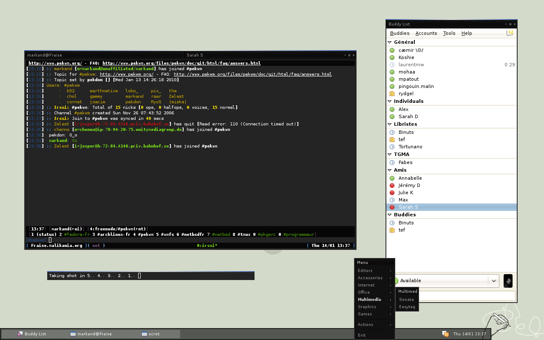Click Julie K's red busy icon

coord(392,193)
